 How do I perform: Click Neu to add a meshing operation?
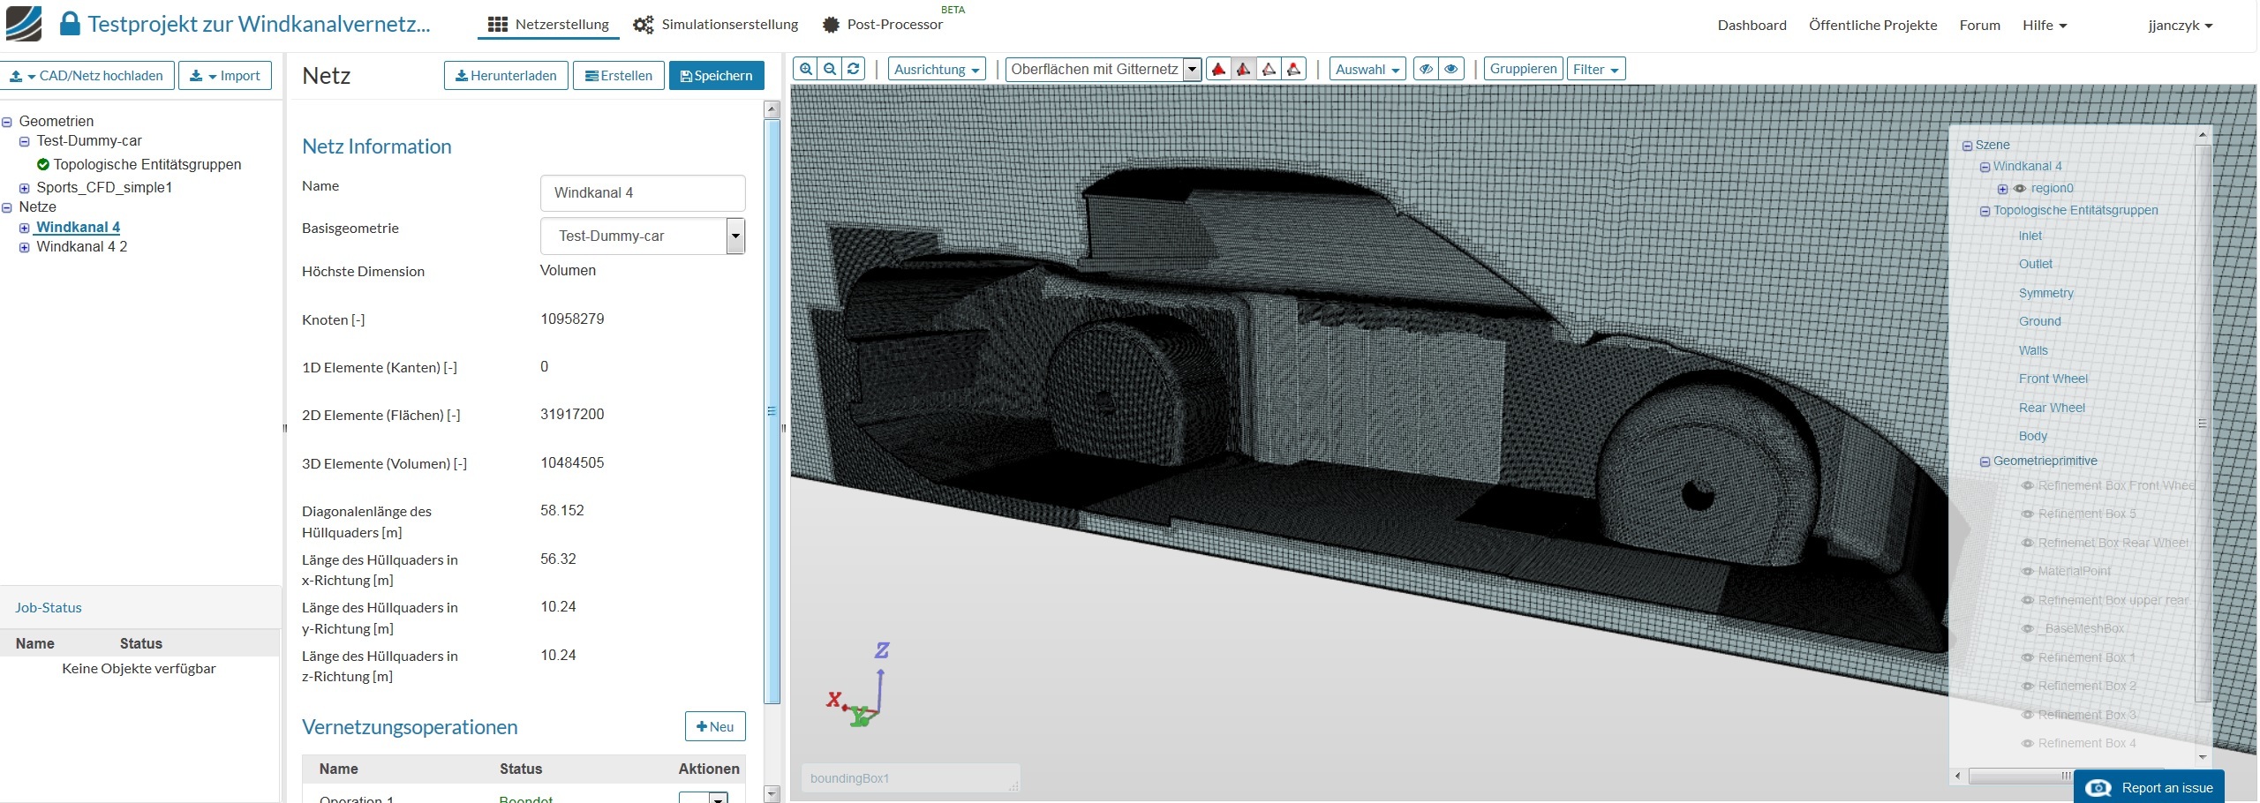[x=715, y=726]
